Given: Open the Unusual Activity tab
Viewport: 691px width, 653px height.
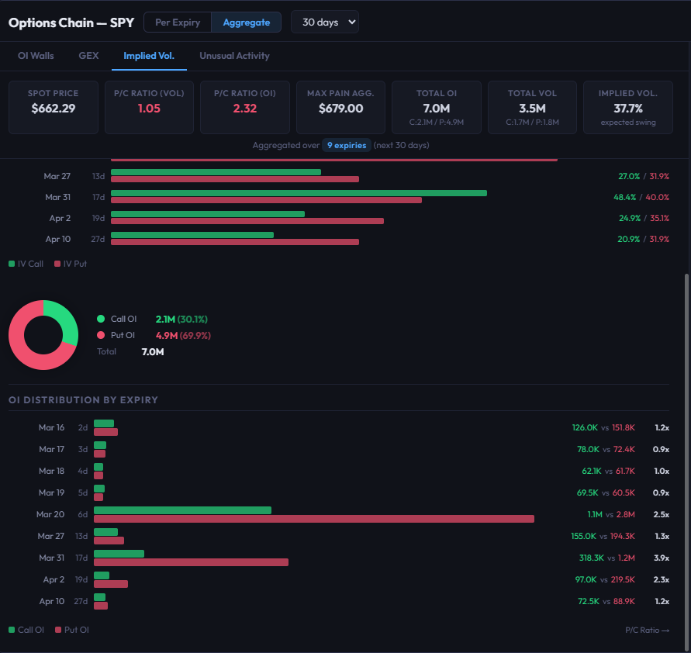Looking at the screenshot, I should point(234,56).
